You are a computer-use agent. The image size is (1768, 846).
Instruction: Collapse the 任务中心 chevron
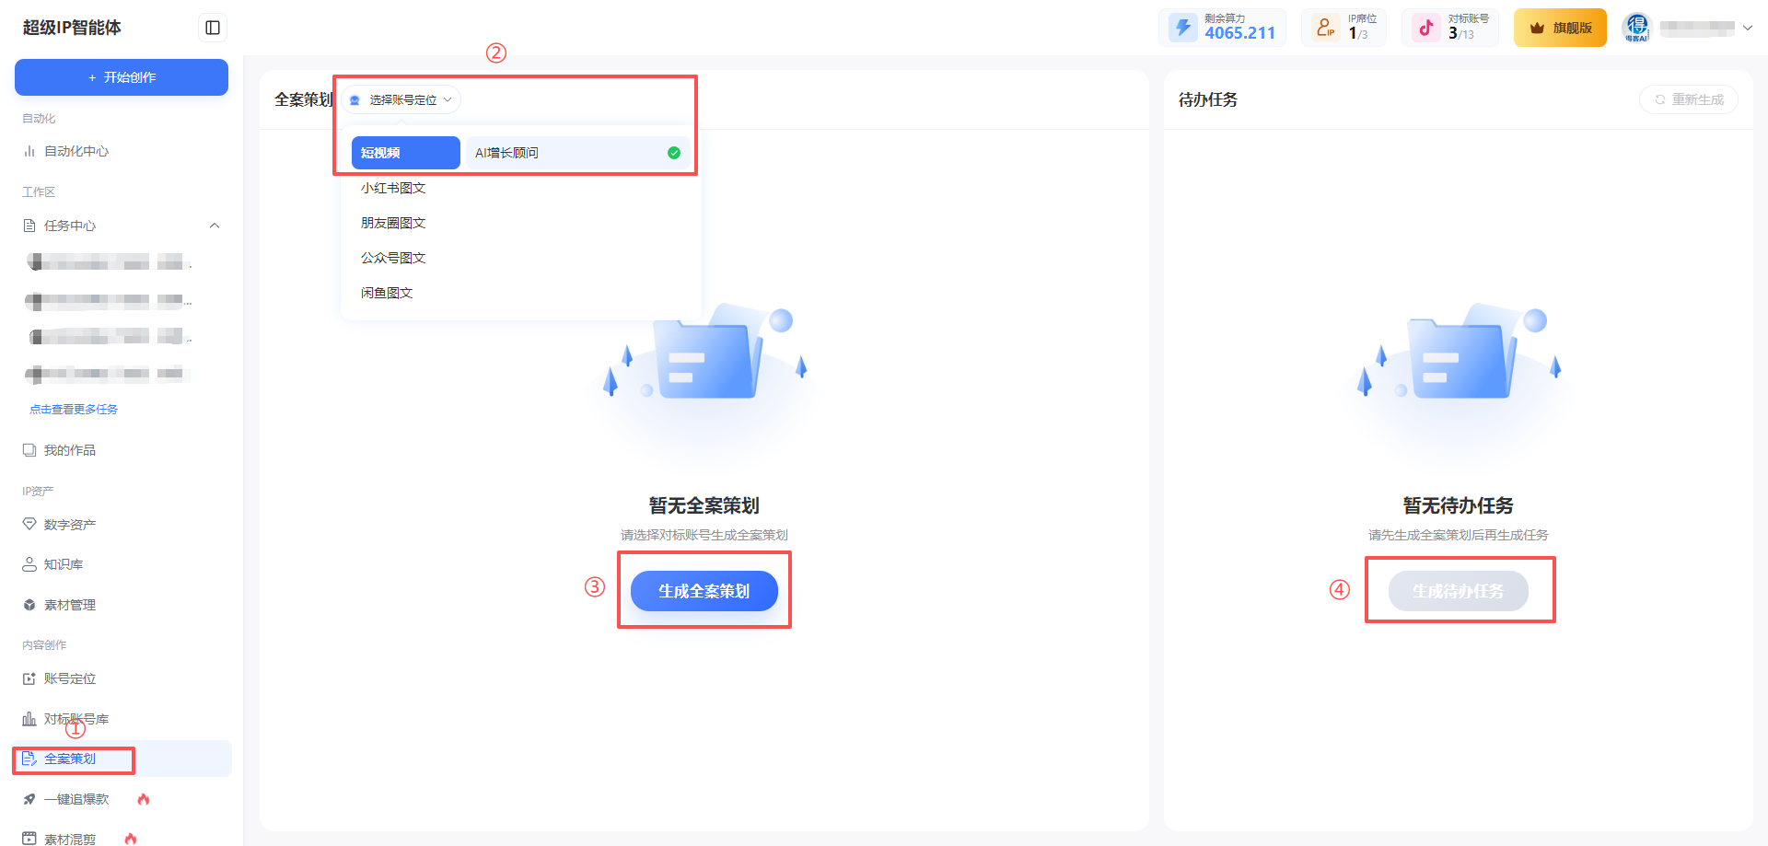click(215, 226)
